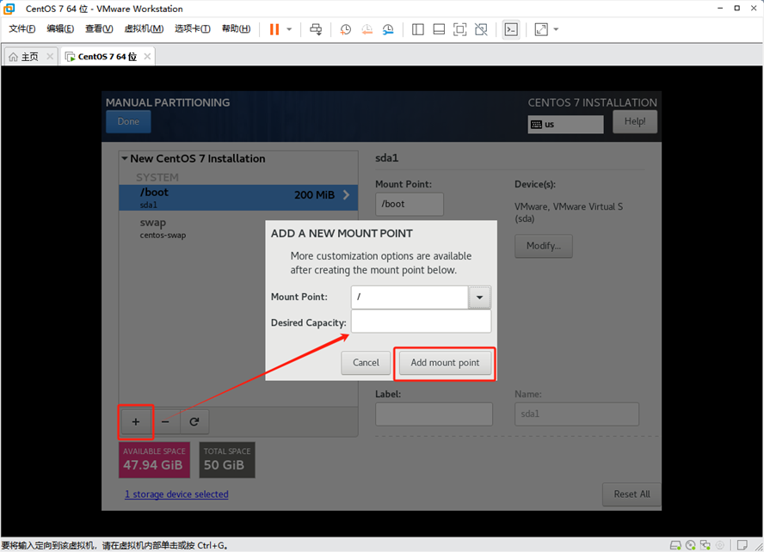The image size is (764, 552).
Task: Enter full screen mode
Action: [459, 30]
